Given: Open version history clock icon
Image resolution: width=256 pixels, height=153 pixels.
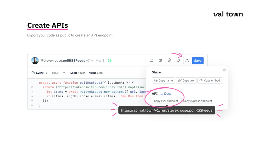Looking at the screenshot, I should point(178,60).
